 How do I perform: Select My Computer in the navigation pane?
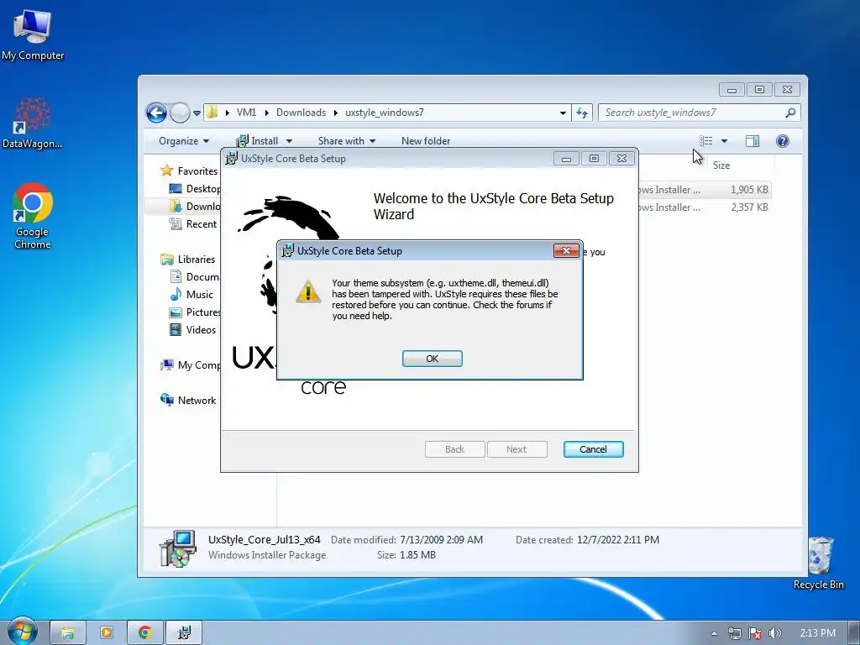[x=191, y=364]
